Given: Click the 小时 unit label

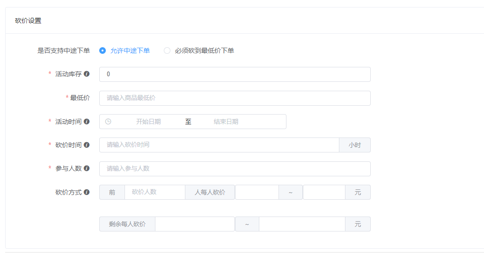Looking at the screenshot, I should (354, 145).
